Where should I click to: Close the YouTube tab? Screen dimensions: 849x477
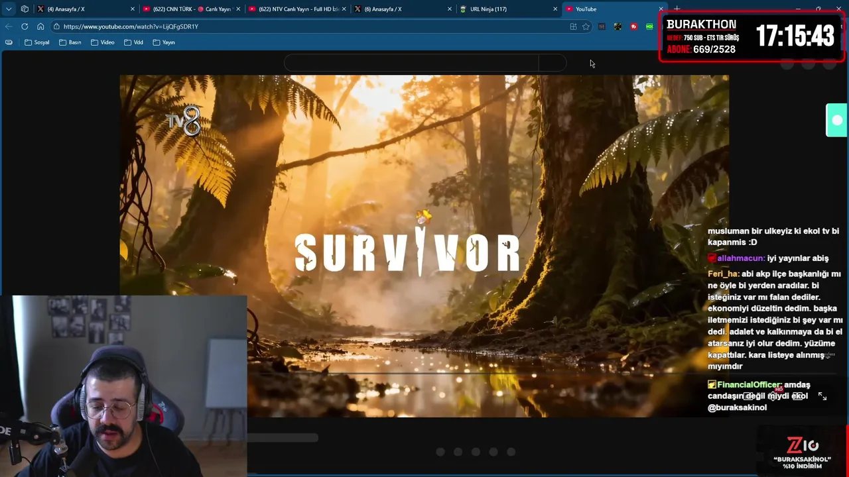coord(661,9)
